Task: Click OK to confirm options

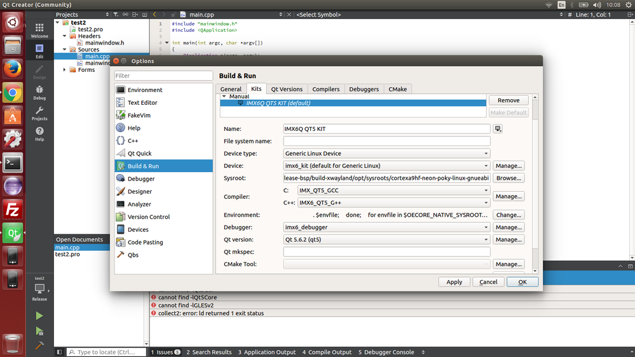Action: coord(522,281)
